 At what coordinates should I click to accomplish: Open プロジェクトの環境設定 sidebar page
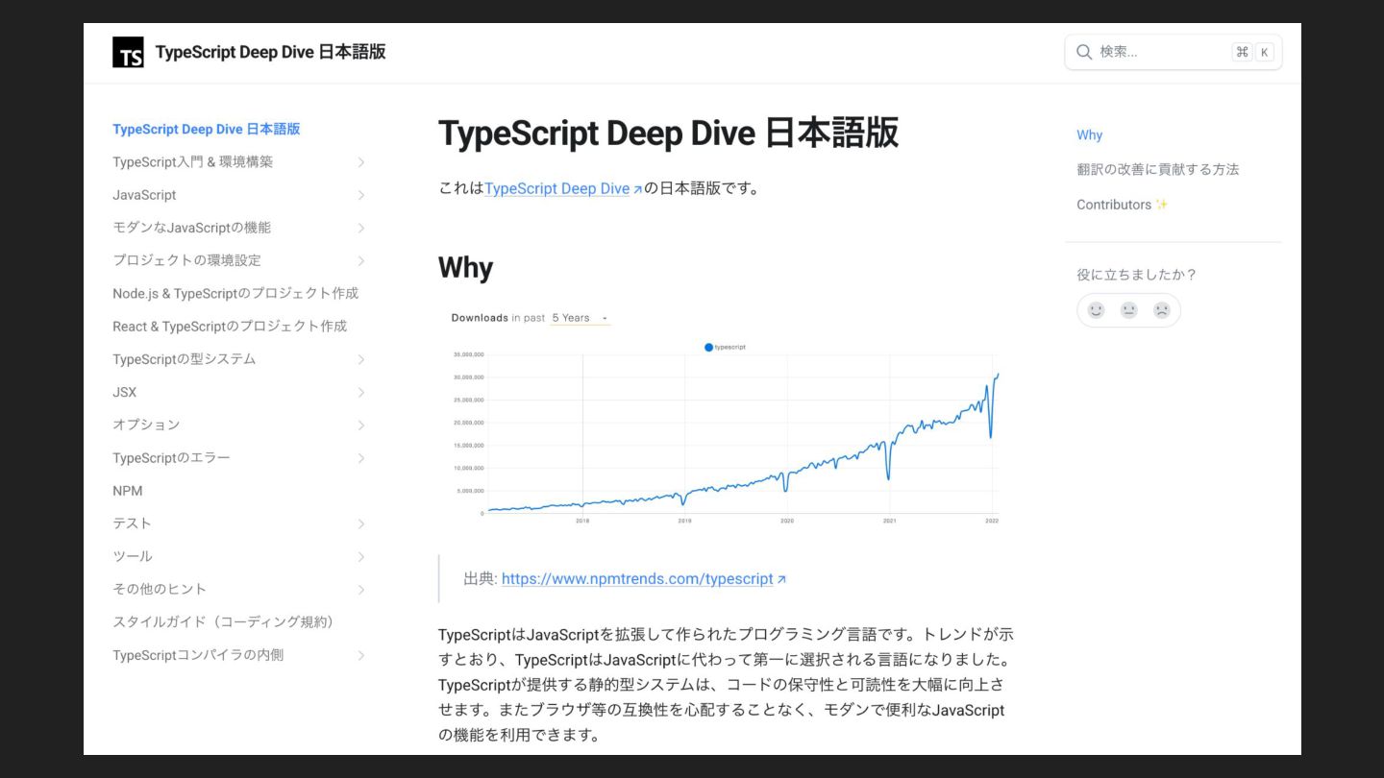(186, 260)
